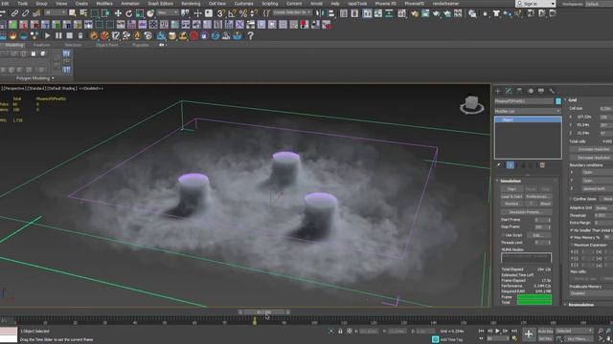Click the Phoenix object name field
Screen dimensions: 613x344
[x=524, y=101]
